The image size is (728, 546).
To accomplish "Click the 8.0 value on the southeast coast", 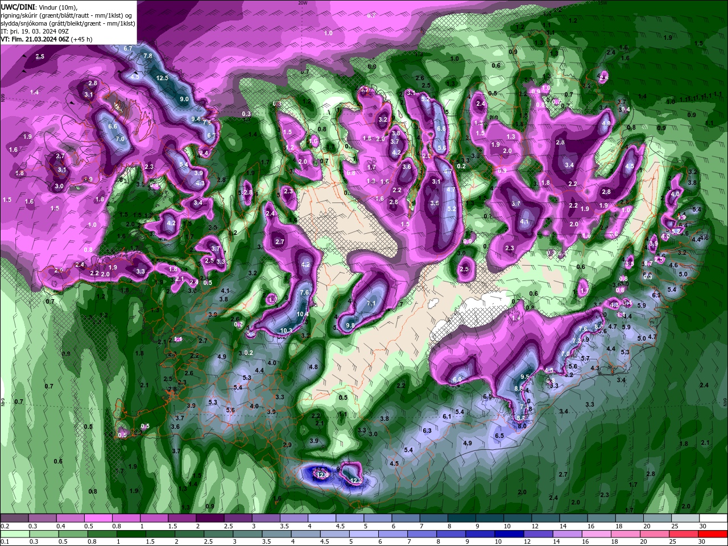I will pos(522,425).
